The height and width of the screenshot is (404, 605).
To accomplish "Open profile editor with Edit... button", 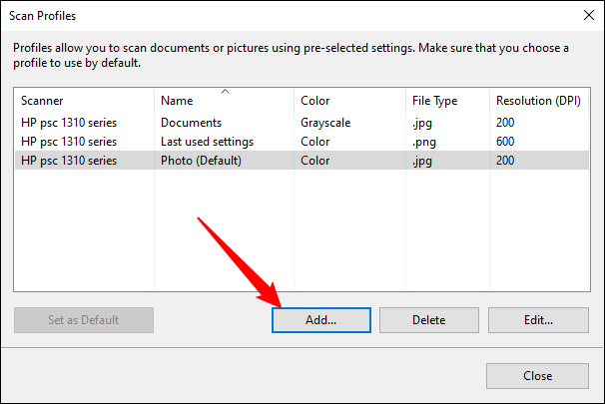I will click(x=538, y=320).
